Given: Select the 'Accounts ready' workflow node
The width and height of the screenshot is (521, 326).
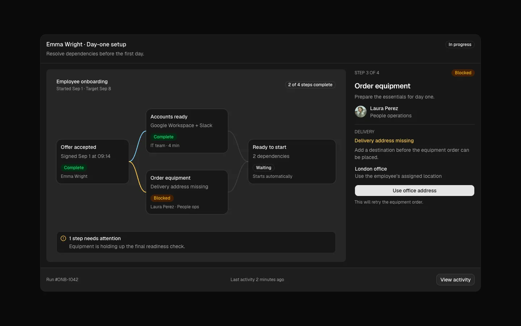Looking at the screenshot, I should point(187,131).
